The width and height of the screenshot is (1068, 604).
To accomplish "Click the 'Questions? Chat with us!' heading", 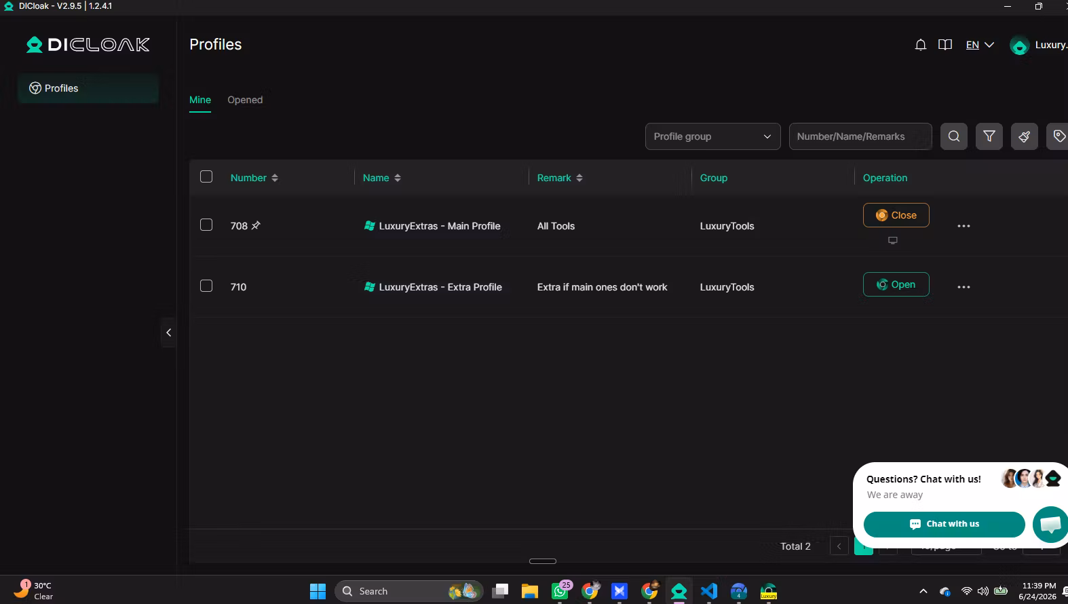I will point(923,479).
